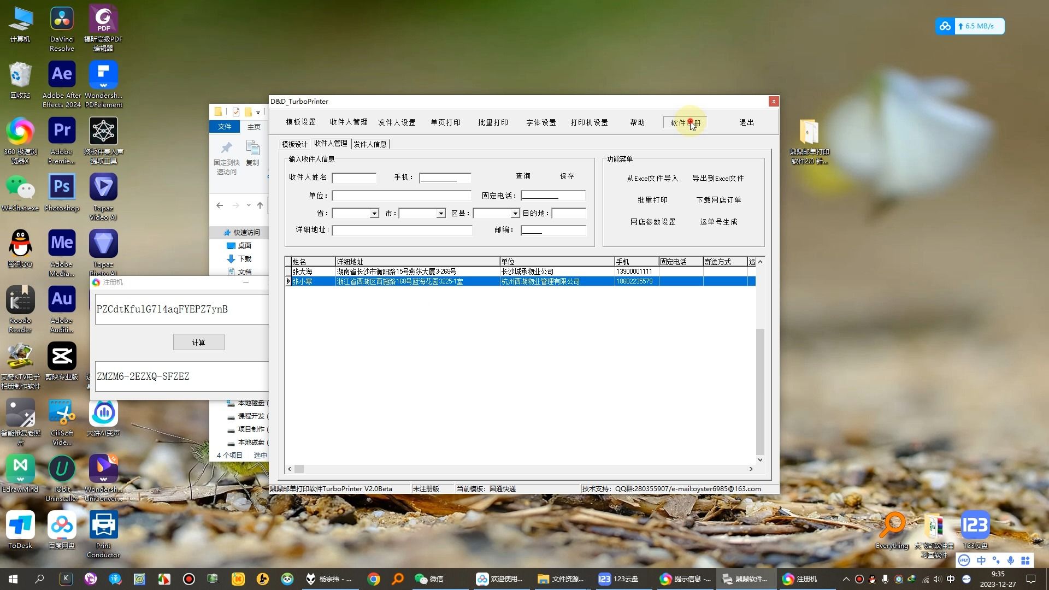The image size is (1049, 590).
Task: Switch to the 发件人信息 tab
Action: 370,144
